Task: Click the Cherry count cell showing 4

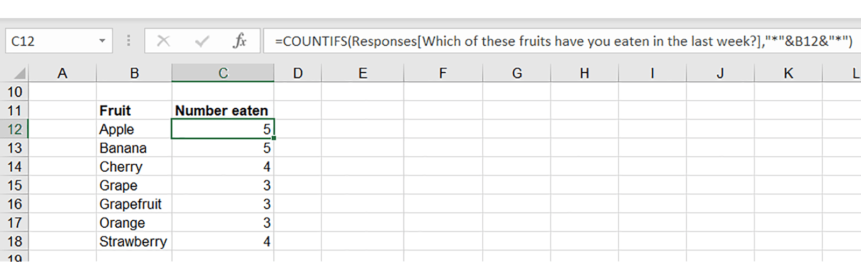Action: tap(222, 167)
